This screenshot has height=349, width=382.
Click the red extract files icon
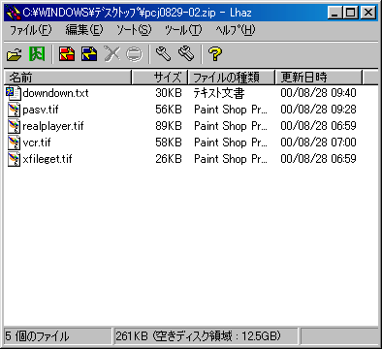pos(67,54)
